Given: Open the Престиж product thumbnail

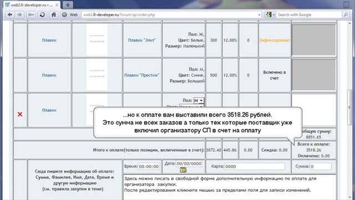Looking at the screenshot, I should coord(97,75).
